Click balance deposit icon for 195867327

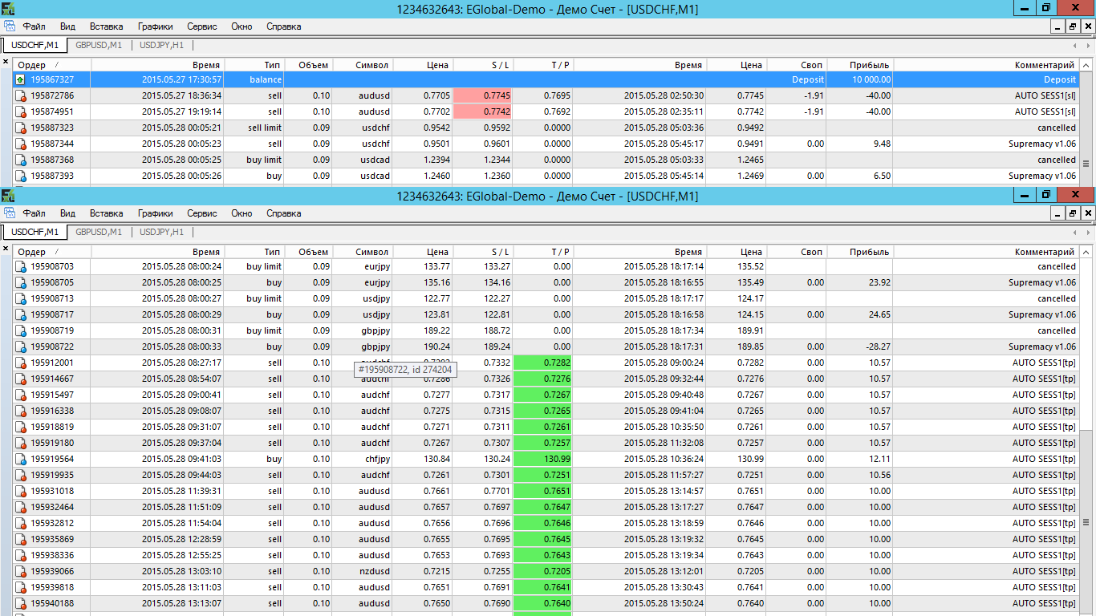[x=21, y=79]
